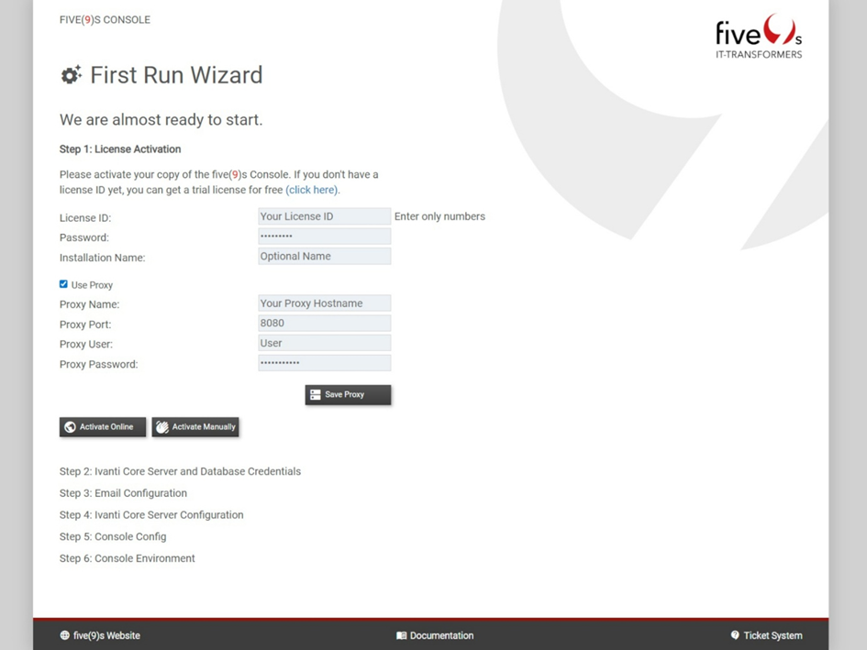Click the 'Installation Name:' label
The width and height of the screenshot is (867, 650).
(102, 258)
